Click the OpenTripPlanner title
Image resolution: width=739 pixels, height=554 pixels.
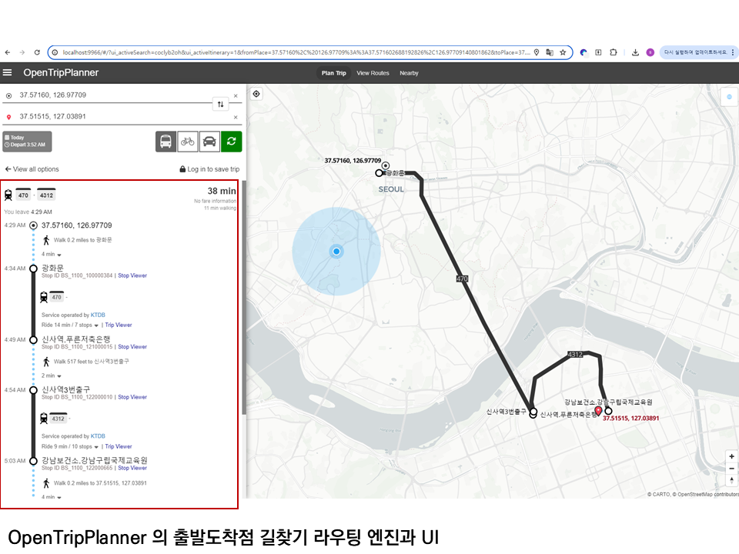point(61,72)
